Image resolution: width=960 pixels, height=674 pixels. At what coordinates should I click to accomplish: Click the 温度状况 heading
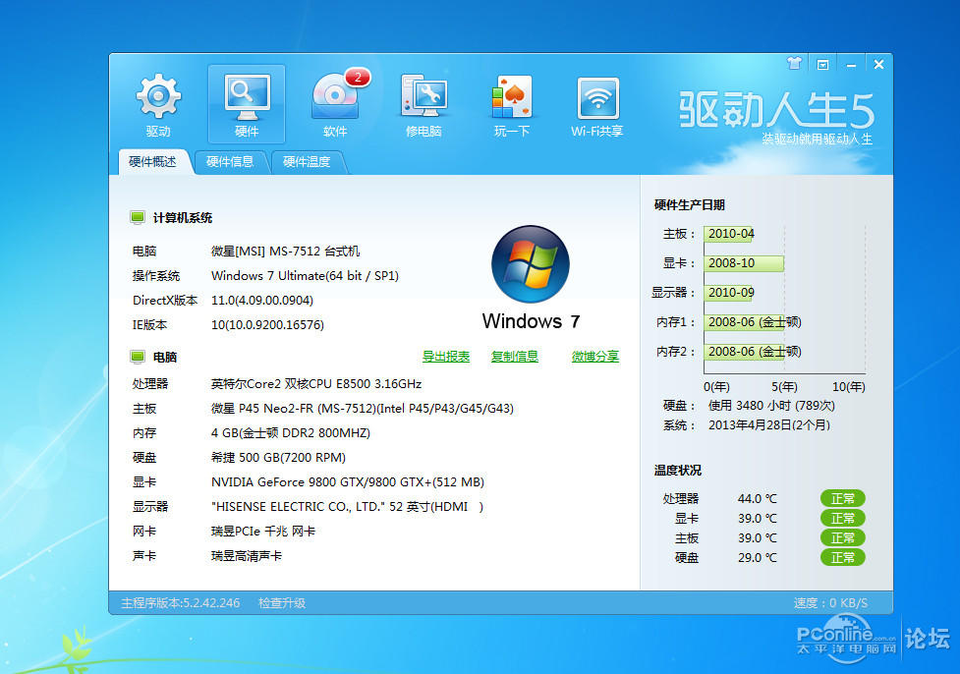click(678, 471)
